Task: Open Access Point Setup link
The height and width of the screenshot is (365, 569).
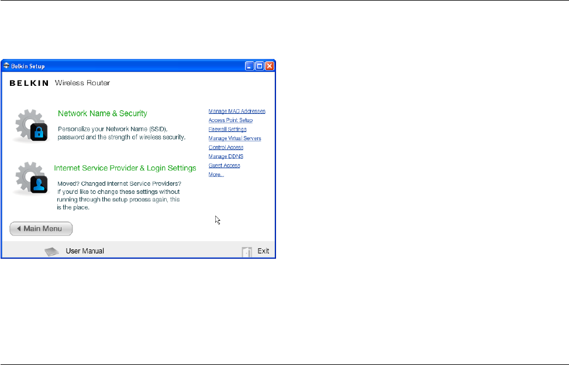Action: (x=230, y=120)
